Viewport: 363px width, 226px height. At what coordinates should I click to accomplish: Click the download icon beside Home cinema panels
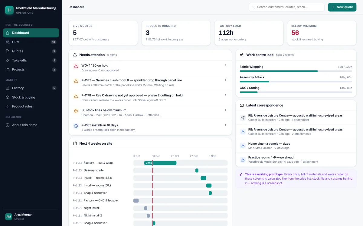point(243,146)
